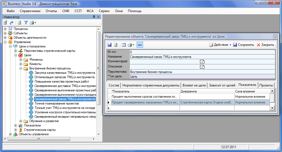Screen dimensions: 282x152
Task: Click the refresh icon in editor toolbar
Action: tap(116, 45)
